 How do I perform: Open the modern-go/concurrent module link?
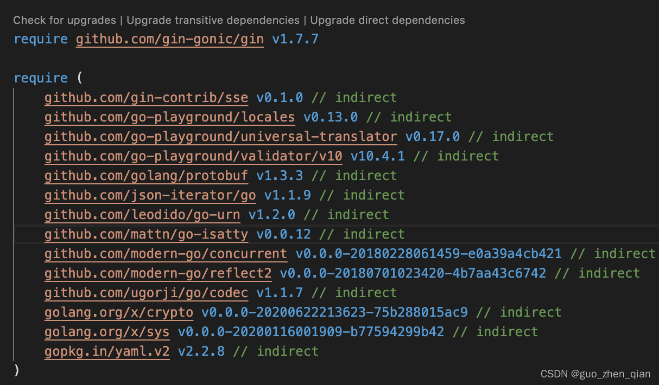click(165, 254)
